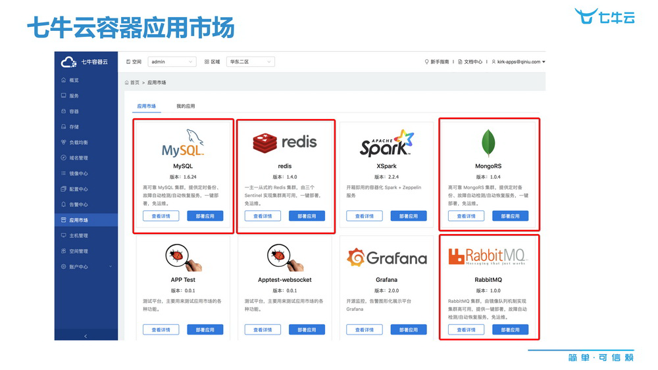Click the MySQL card title text
Viewport: 658px width, 370px height.
183,166
